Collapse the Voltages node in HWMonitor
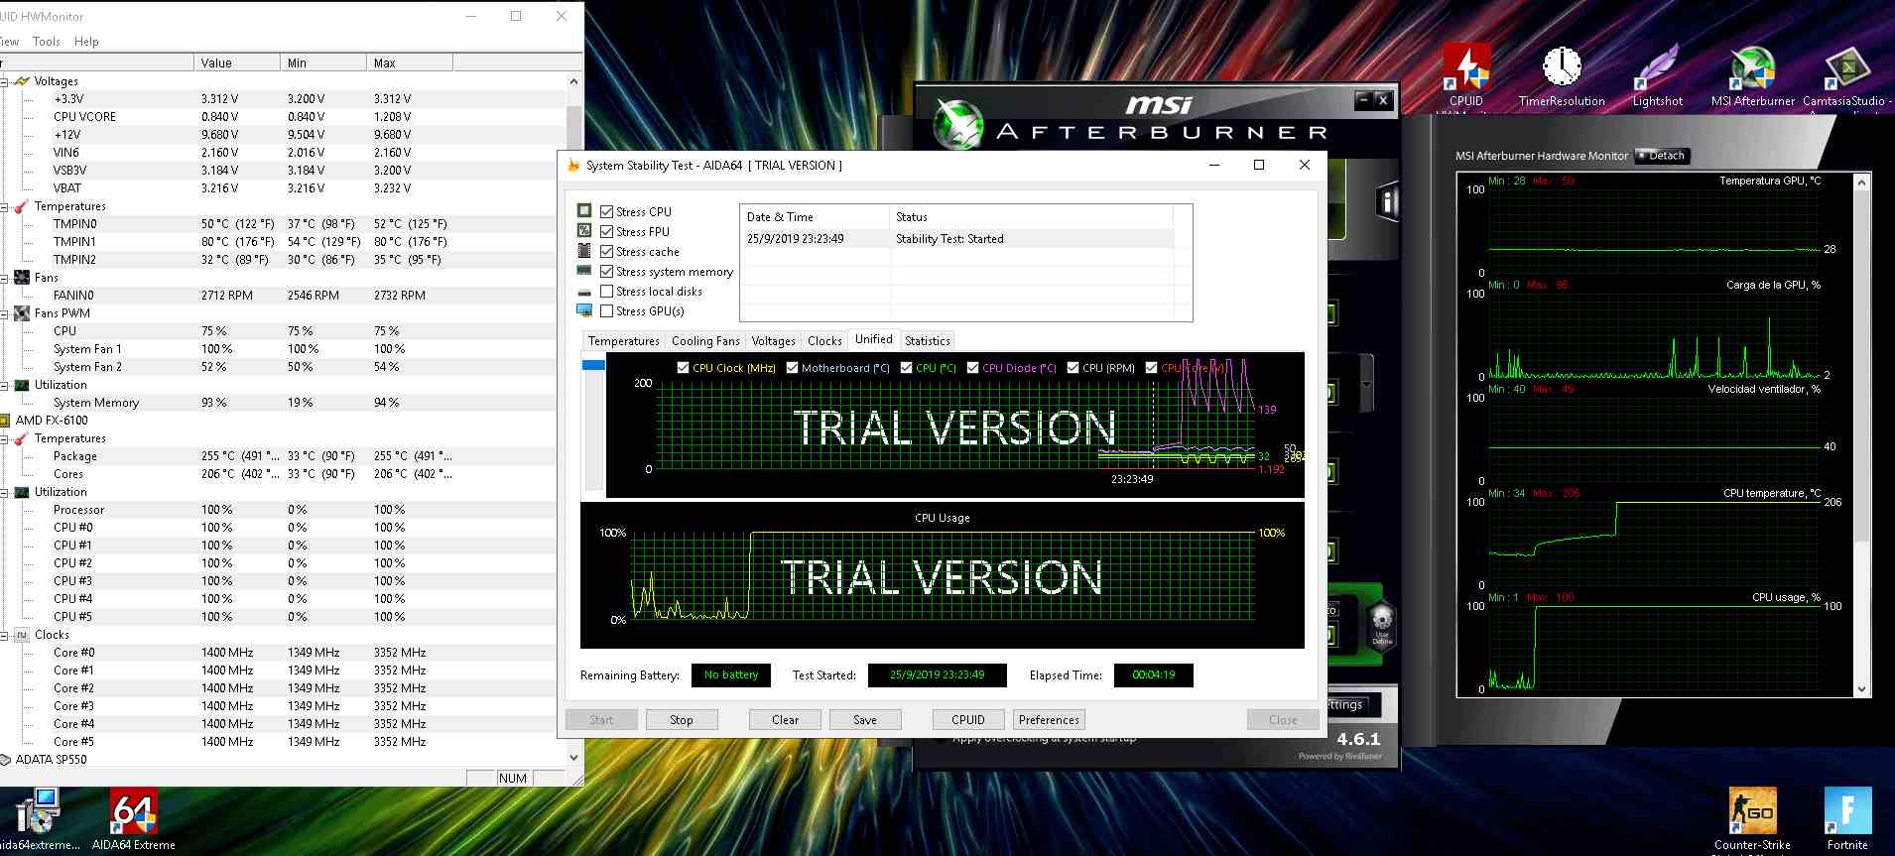The width and height of the screenshot is (1895, 856). tap(4, 81)
